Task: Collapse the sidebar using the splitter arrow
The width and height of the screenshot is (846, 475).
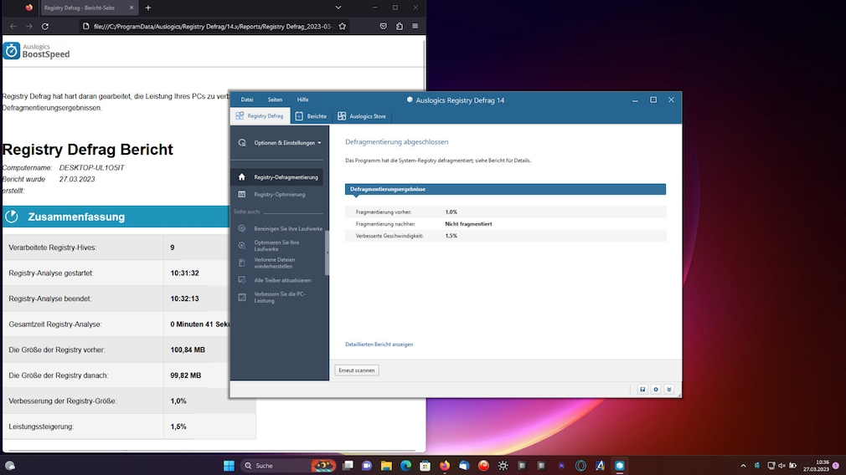Action: pos(327,253)
